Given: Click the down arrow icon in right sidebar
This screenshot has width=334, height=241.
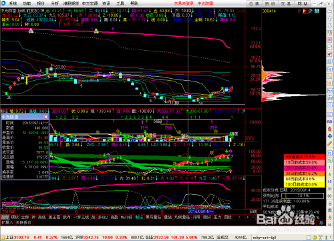Looking at the screenshot, I should 330,26.
